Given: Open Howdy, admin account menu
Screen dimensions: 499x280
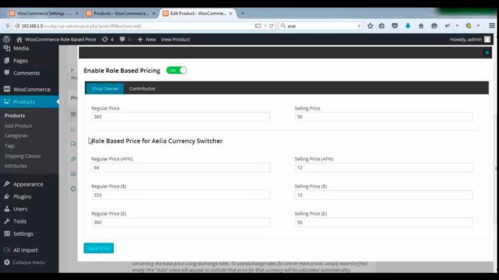Looking at the screenshot, I should (470, 39).
